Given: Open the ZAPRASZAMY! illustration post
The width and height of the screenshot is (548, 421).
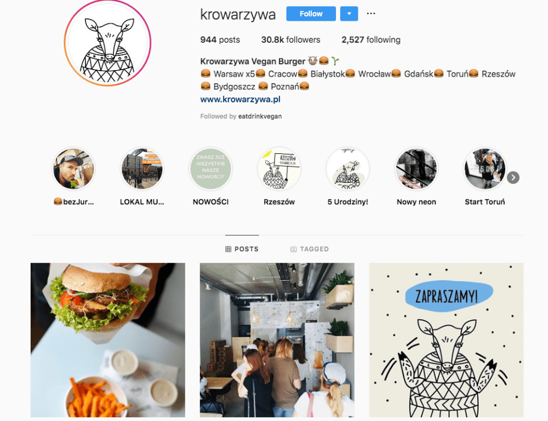Looking at the screenshot, I should click(x=446, y=340).
